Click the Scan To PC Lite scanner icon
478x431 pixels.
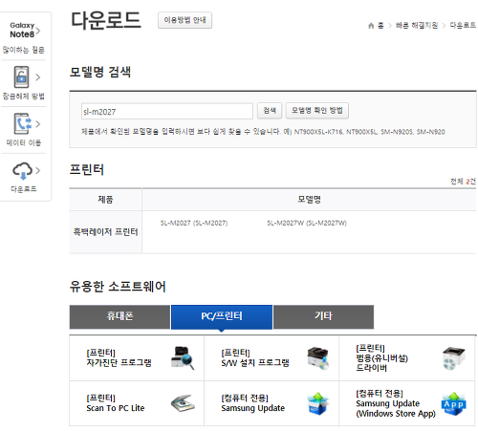point(183,403)
